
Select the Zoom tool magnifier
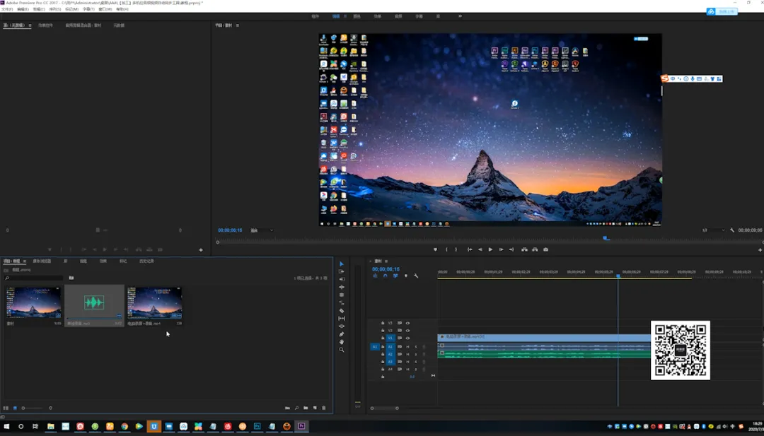[x=342, y=350]
